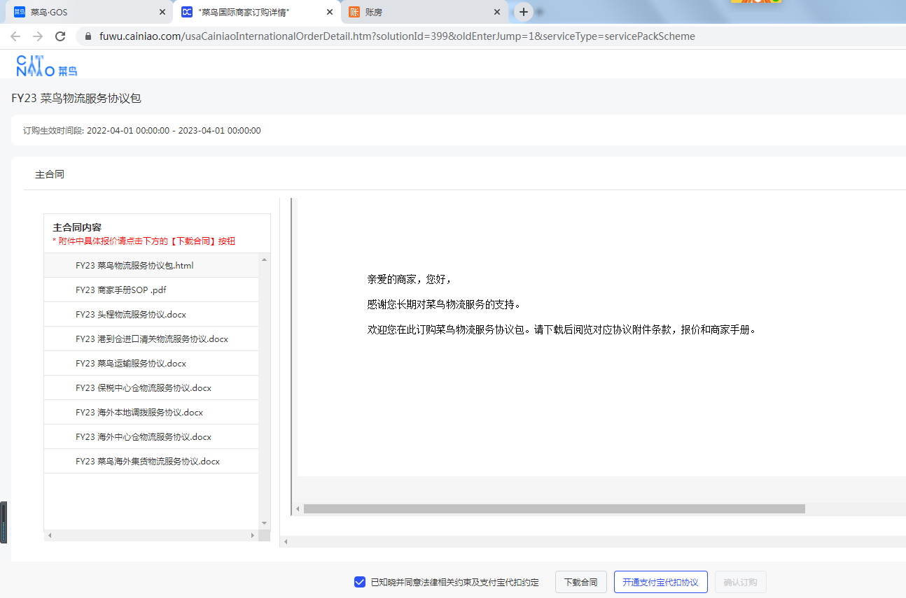The height and width of the screenshot is (598, 906).
Task: Click the padlock site info icon
Action: click(88, 36)
